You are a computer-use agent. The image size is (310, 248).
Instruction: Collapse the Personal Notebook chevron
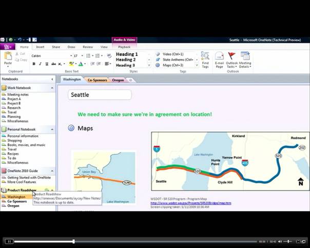pyautogui.click(x=52, y=129)
